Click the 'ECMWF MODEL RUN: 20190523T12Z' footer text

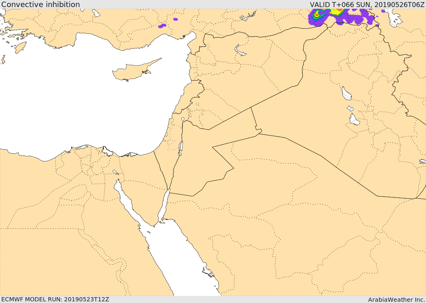(55, 299)
